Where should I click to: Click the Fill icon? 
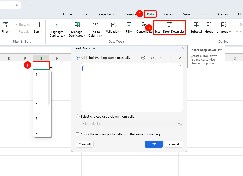tap(129, 25)
